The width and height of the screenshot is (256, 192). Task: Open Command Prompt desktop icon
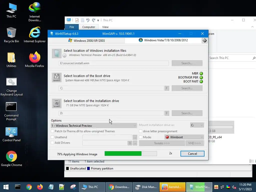[x=11, y=111]
